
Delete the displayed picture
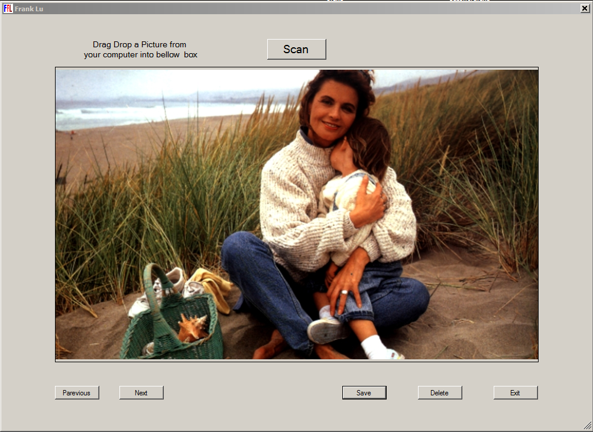pos(440,393)
